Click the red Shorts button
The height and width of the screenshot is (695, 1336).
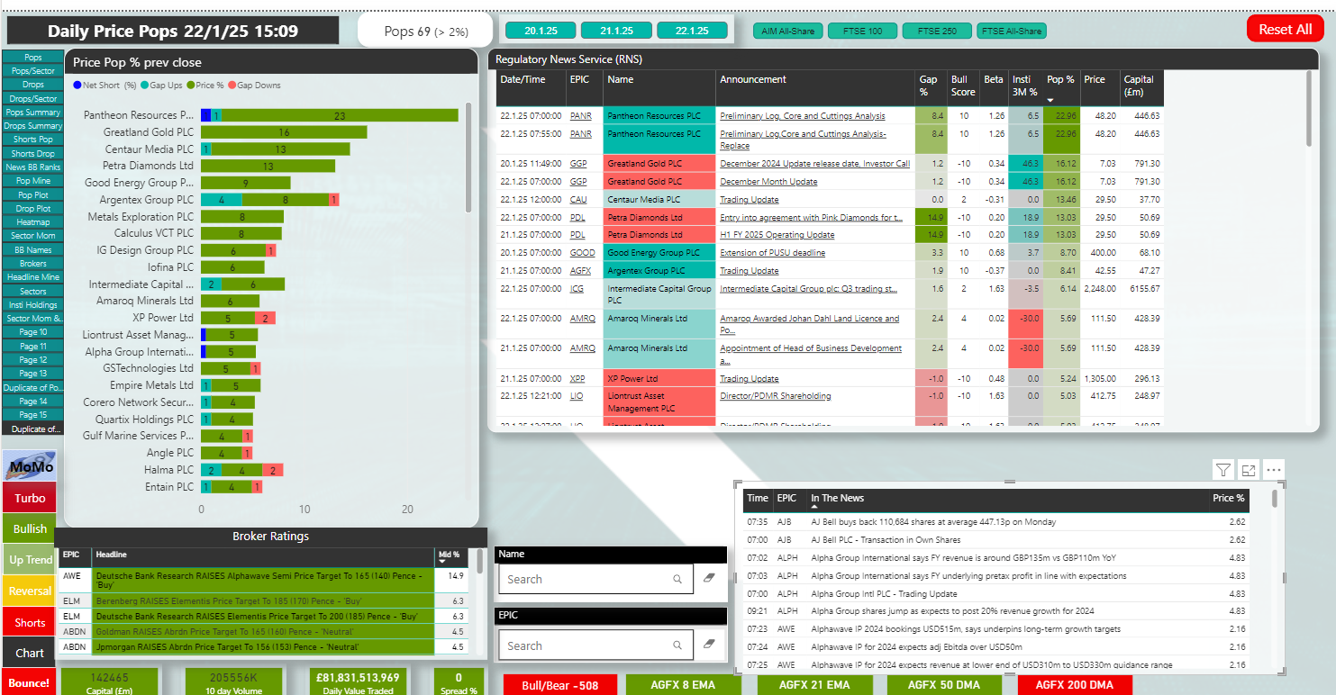coord(30,622)
